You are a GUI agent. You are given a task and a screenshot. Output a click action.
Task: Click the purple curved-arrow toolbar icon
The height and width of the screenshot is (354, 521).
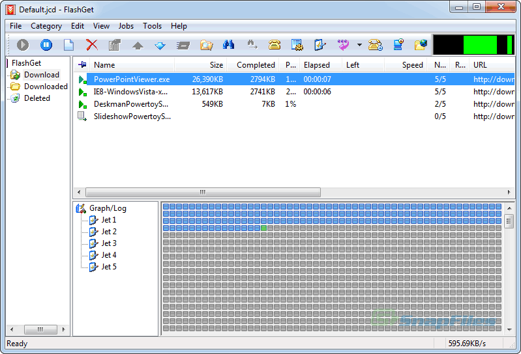pyautogui.click(x=343, y=45)
